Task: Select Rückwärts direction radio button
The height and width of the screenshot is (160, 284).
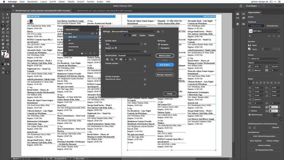Action: [159, 48]
